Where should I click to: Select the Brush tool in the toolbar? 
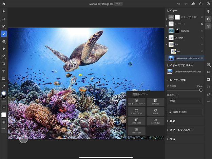pyautogui.click(x=4, y=34)
